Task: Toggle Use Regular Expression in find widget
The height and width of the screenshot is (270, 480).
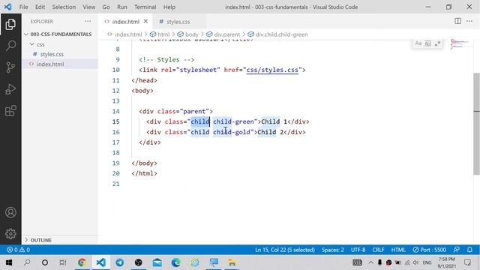Action: point(438,43)
